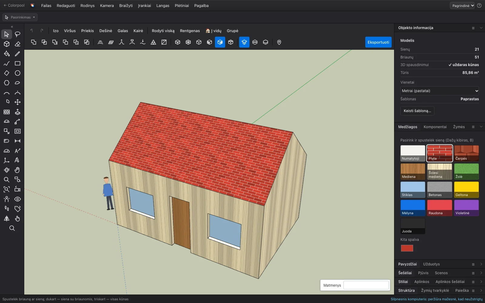The height and width of the screenshot is (303, 485).
Task: Activate the Follow Me tool
Action: [18, 122]
